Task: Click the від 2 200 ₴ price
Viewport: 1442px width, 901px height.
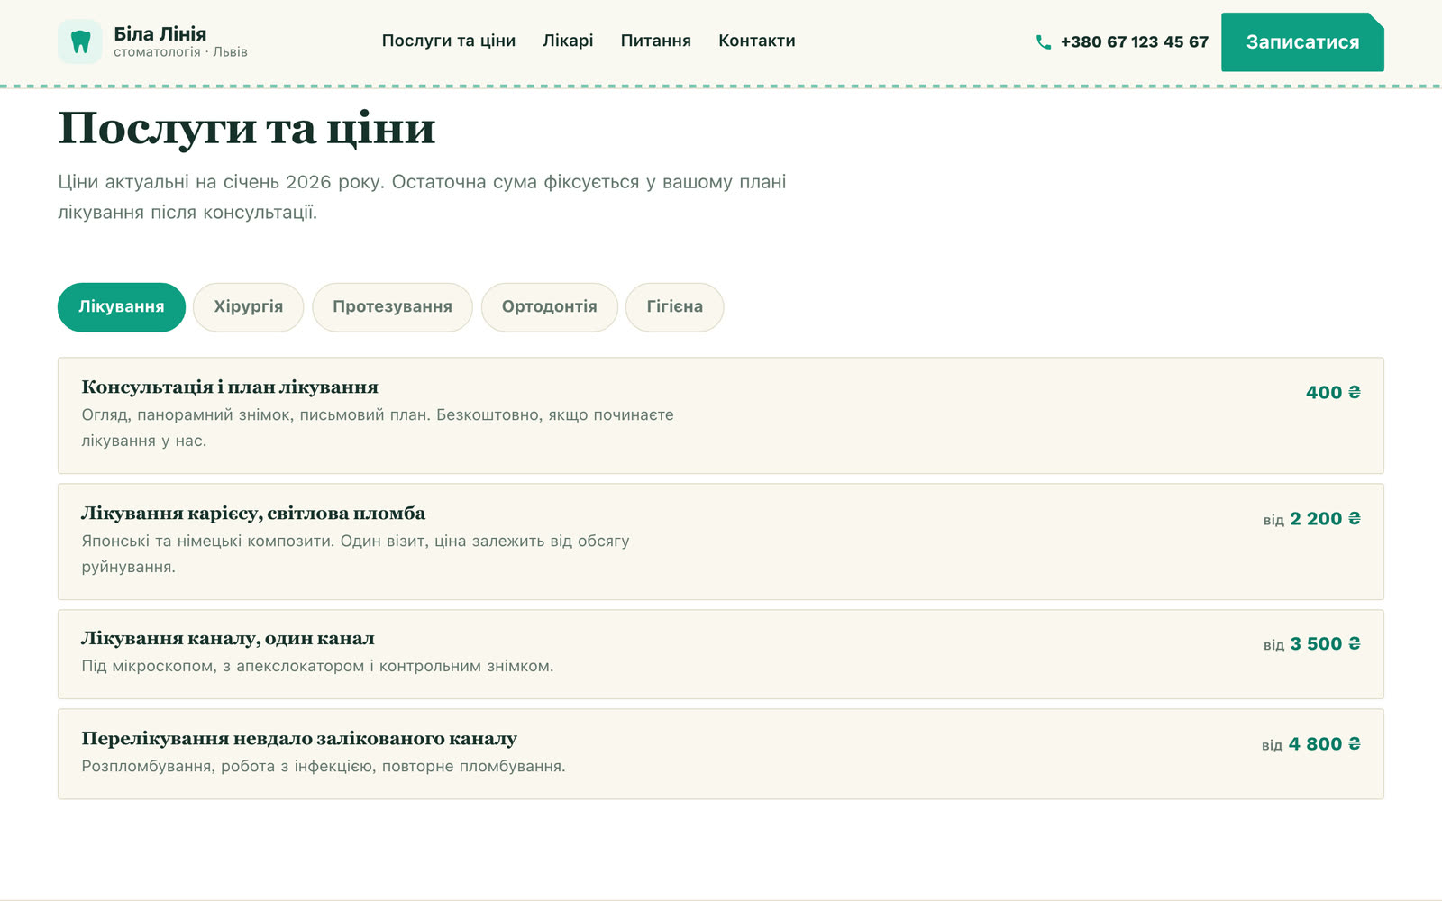Action: [1311, 519]
